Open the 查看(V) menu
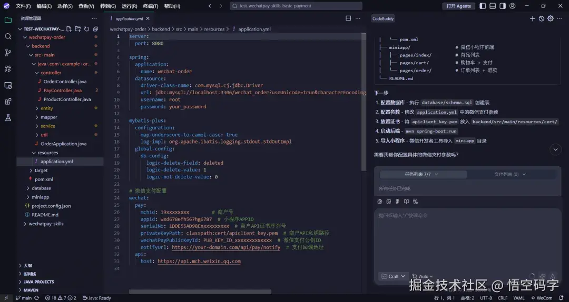Image resolution: width=569 pixels, height=302 pixels. pos(86,6)
